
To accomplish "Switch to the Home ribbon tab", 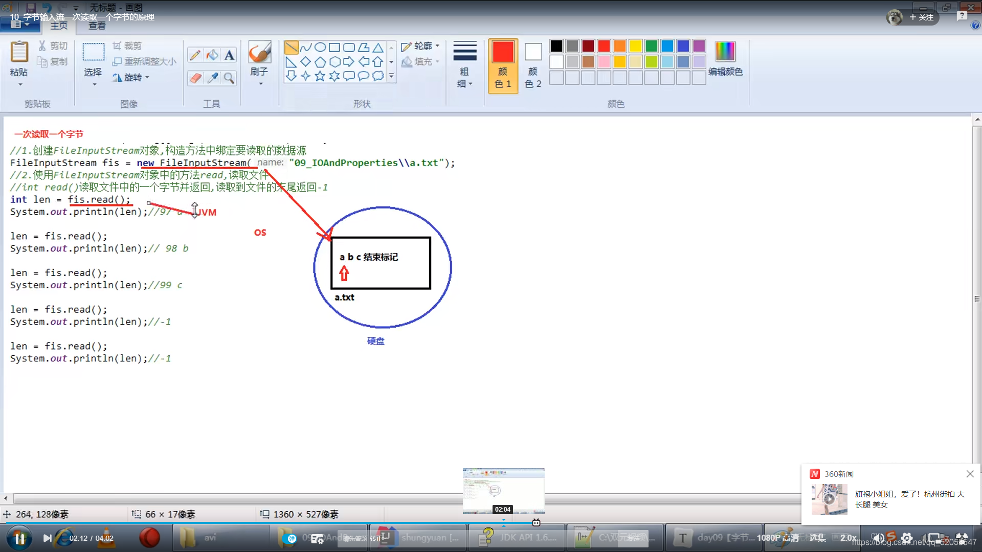I will click(59, 26).
